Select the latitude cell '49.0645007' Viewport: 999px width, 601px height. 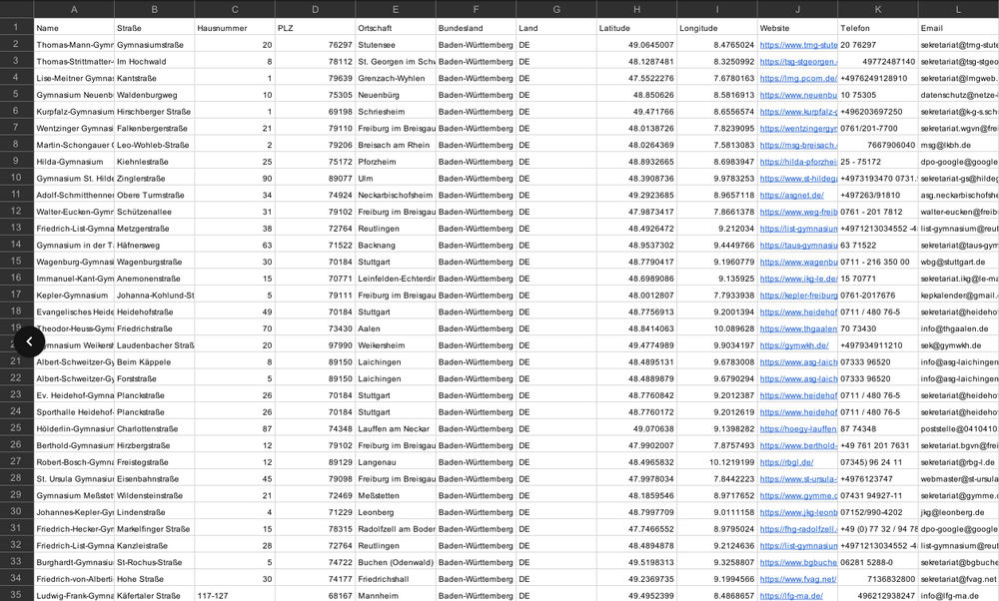[636, 45]
